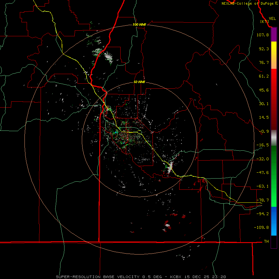The image size is (279, 279).
Task: Click the -109.8 legend value
Action: pyautogui.click(x=261, y=228)
